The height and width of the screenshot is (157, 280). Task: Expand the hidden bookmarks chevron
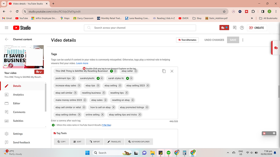[x=252, y=18]
